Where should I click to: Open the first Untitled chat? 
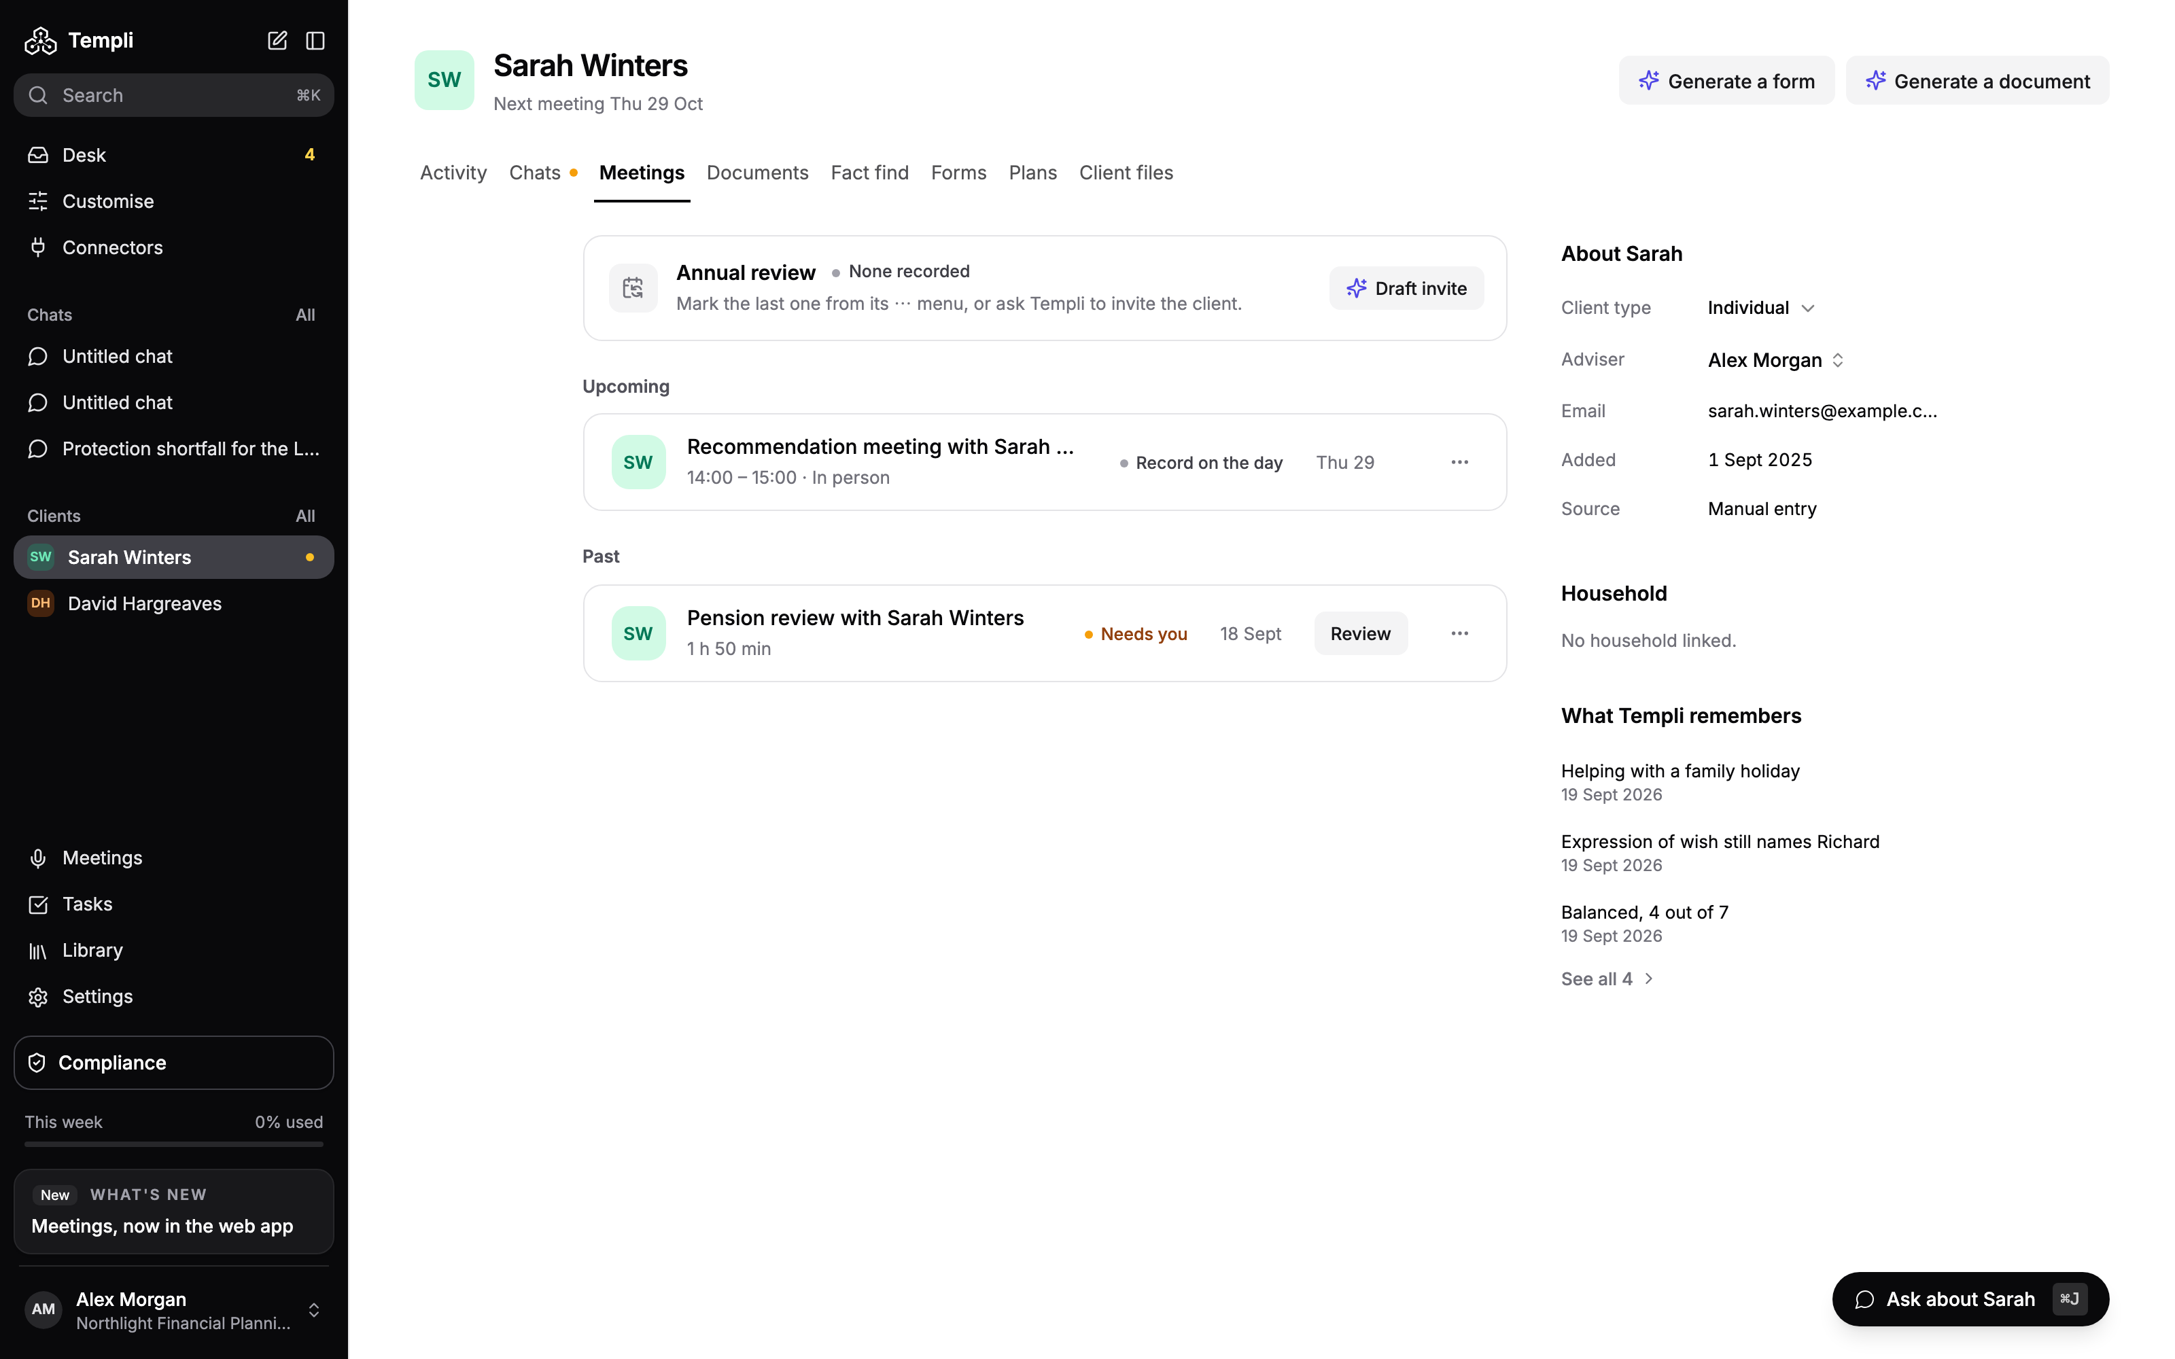pyautogui.click(x=173, y=357)
